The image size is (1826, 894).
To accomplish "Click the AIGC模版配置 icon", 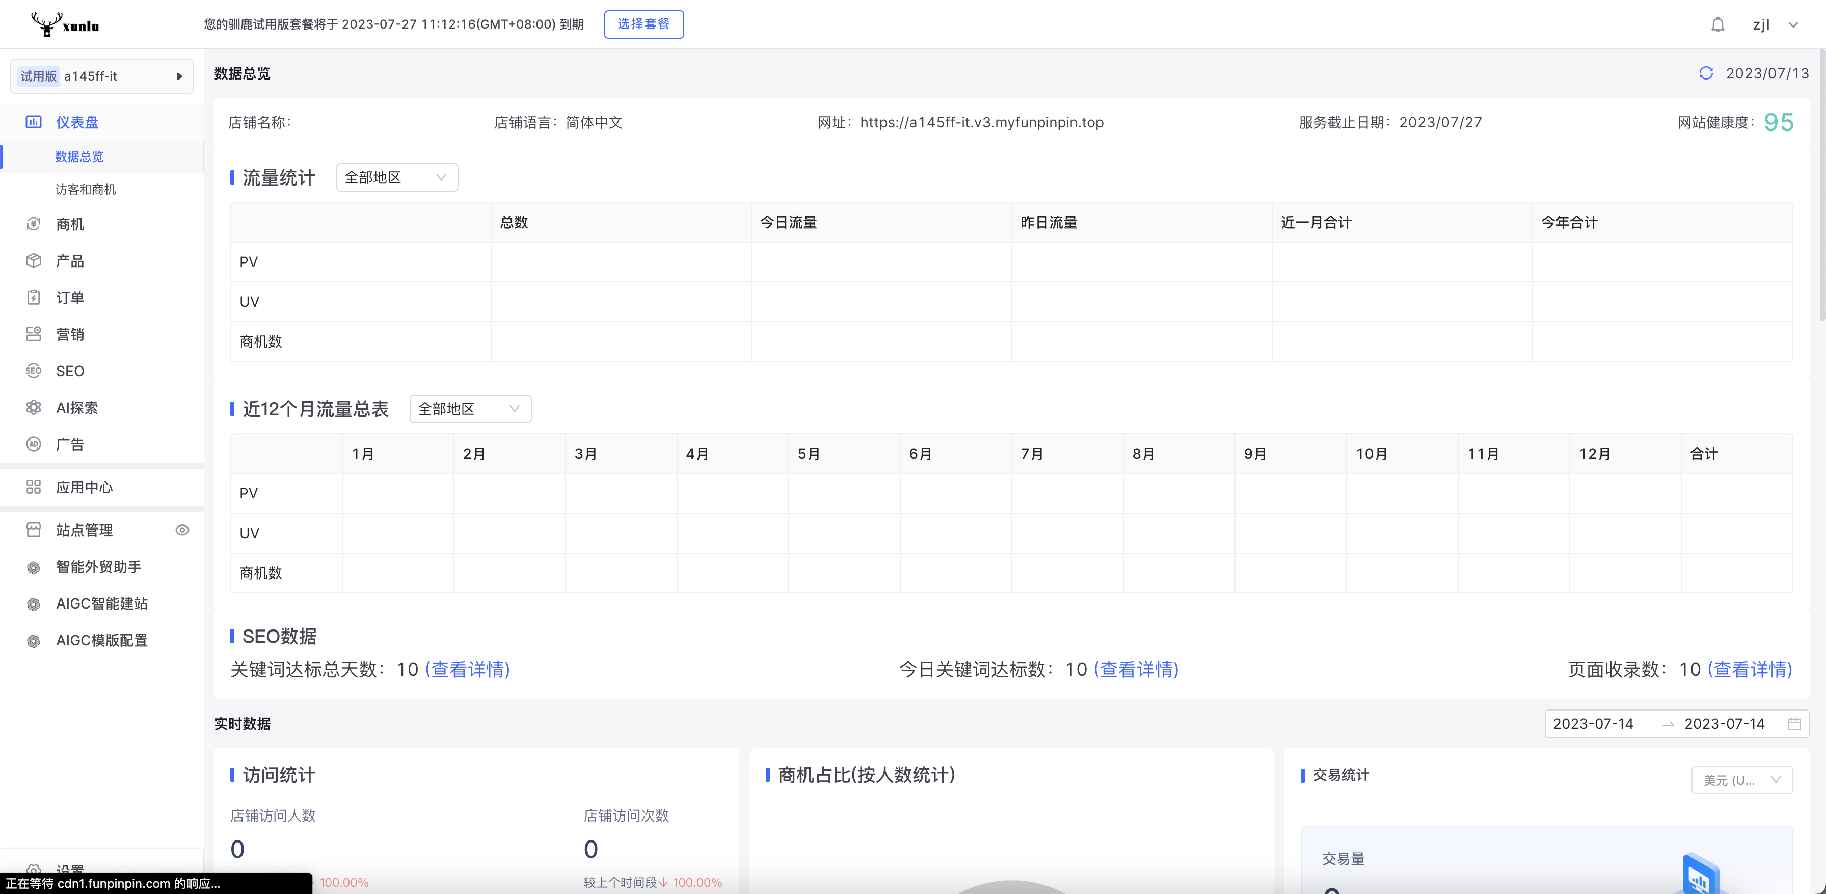I will point(33,641).
